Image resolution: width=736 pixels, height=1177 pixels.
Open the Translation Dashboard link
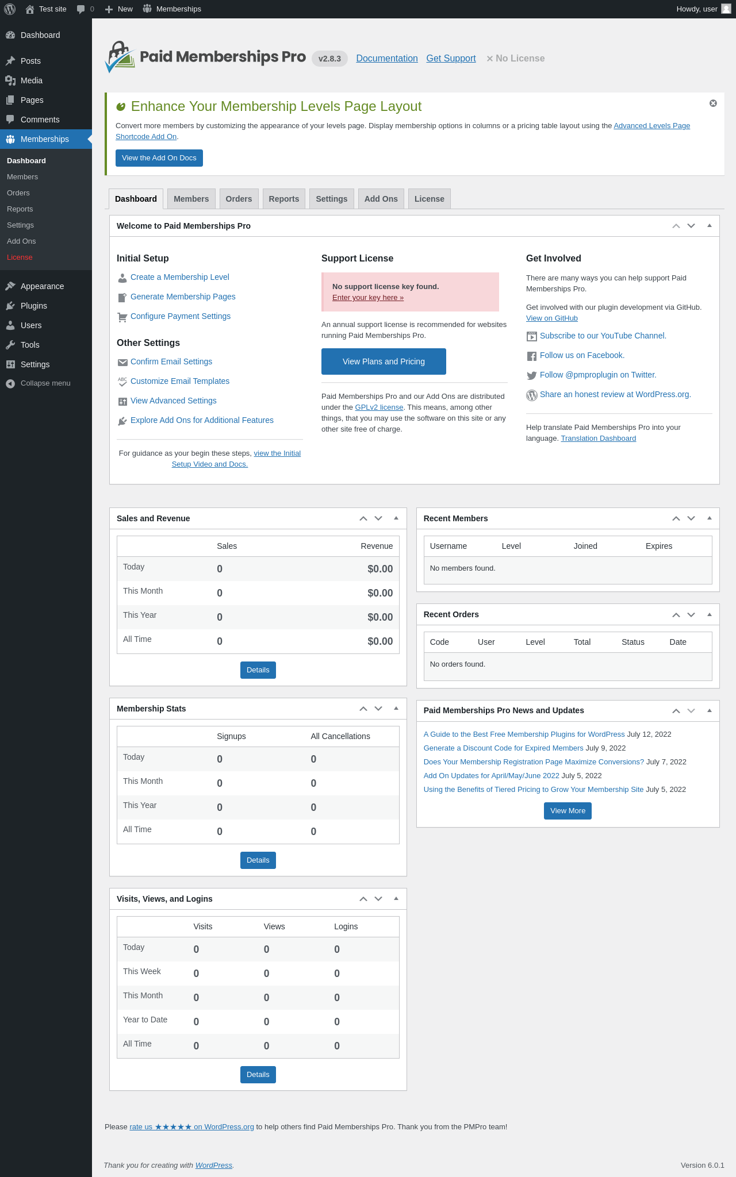point(599,439)
